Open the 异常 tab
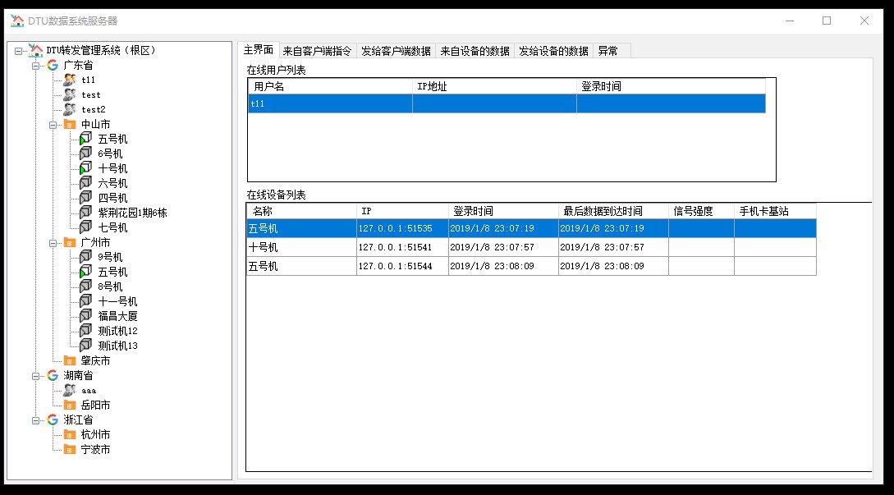This screenshot has width=894, height=495. pyautogui.click(x=612, y=51)
